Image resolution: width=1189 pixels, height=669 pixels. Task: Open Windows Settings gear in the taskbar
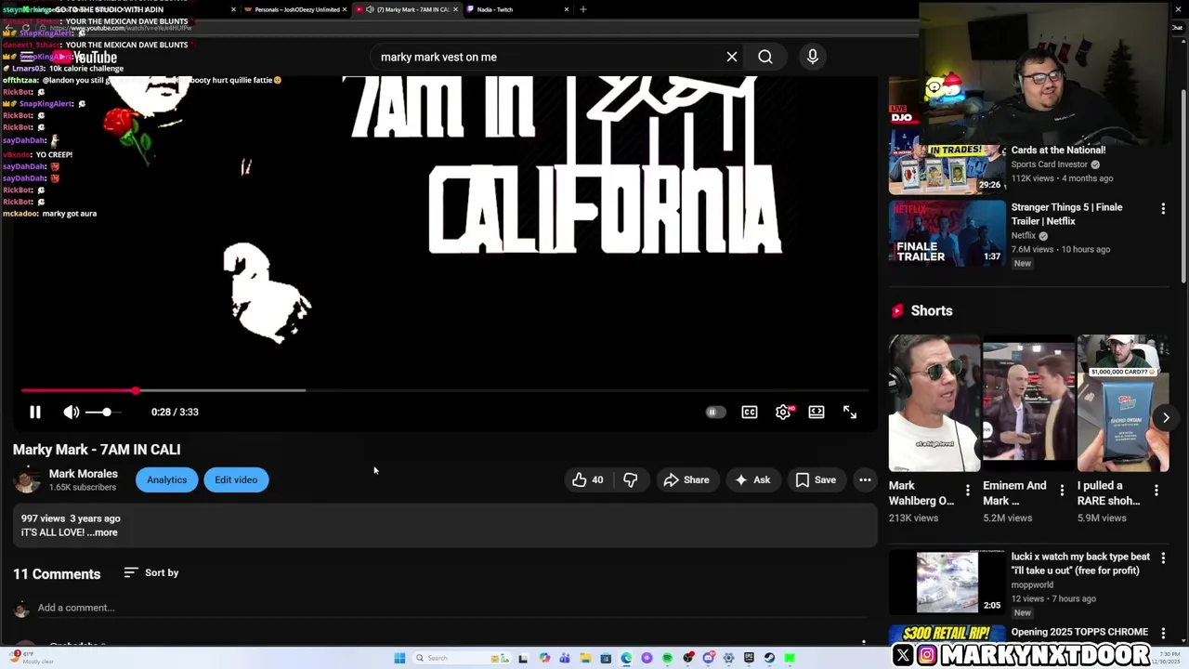coord(728,658)
